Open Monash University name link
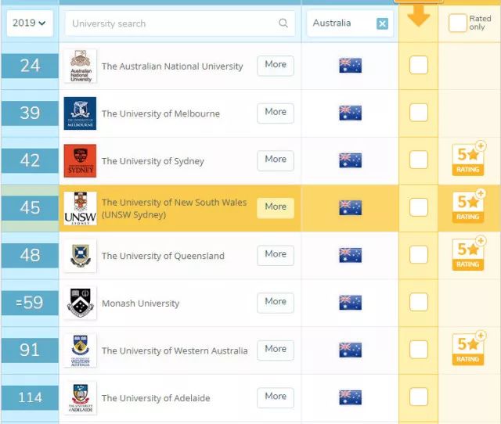 coord(141,304)
